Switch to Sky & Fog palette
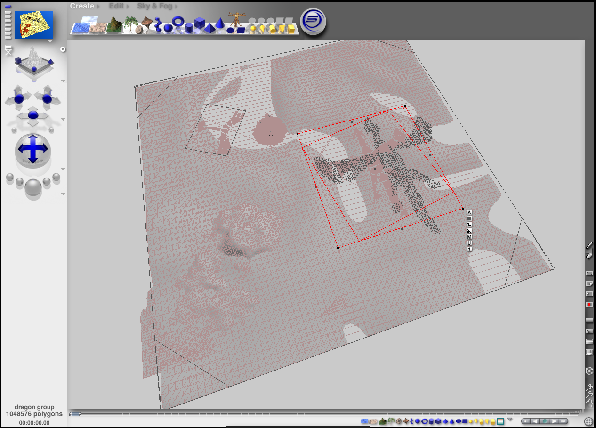 point(155,6)
